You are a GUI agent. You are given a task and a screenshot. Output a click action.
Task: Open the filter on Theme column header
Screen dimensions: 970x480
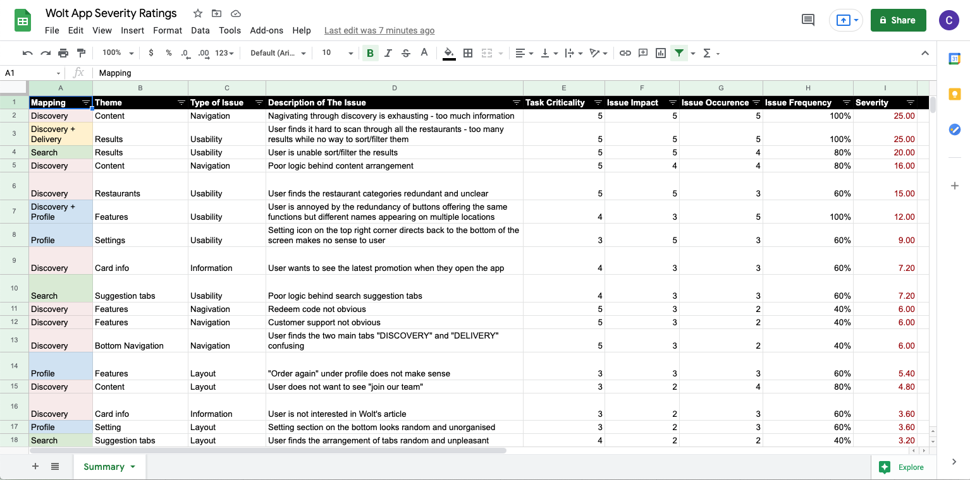pos(181,102)
